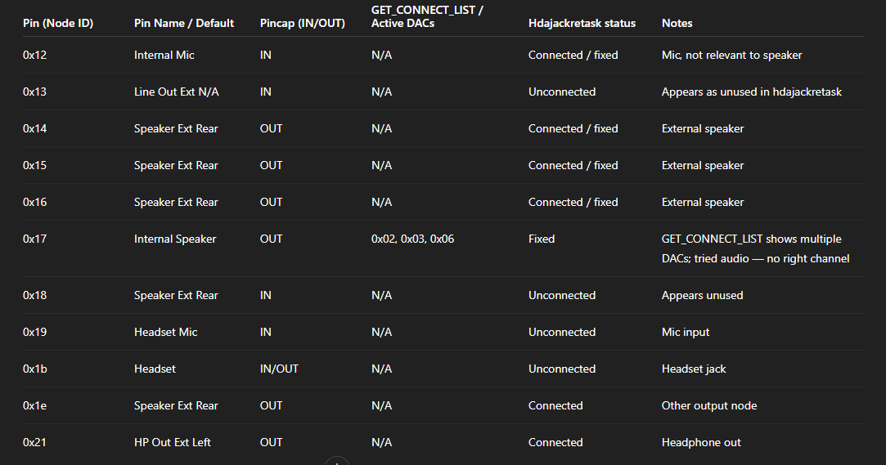Click the scroll-to-bottom arrow button

337,461
